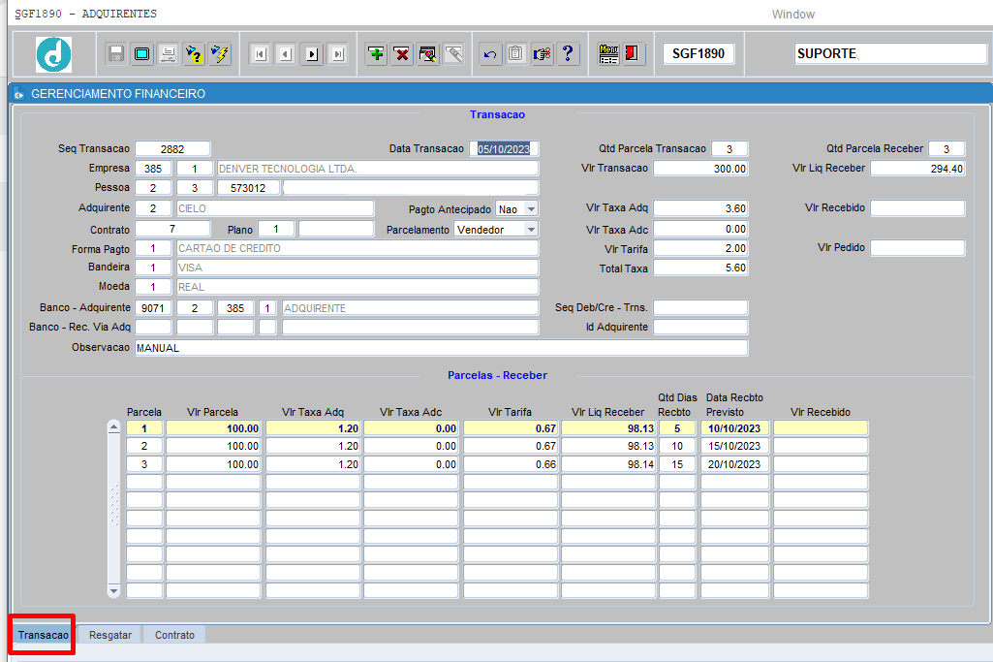
Task: Click the flashlight with question mark query icon
Action: point(194,54)
